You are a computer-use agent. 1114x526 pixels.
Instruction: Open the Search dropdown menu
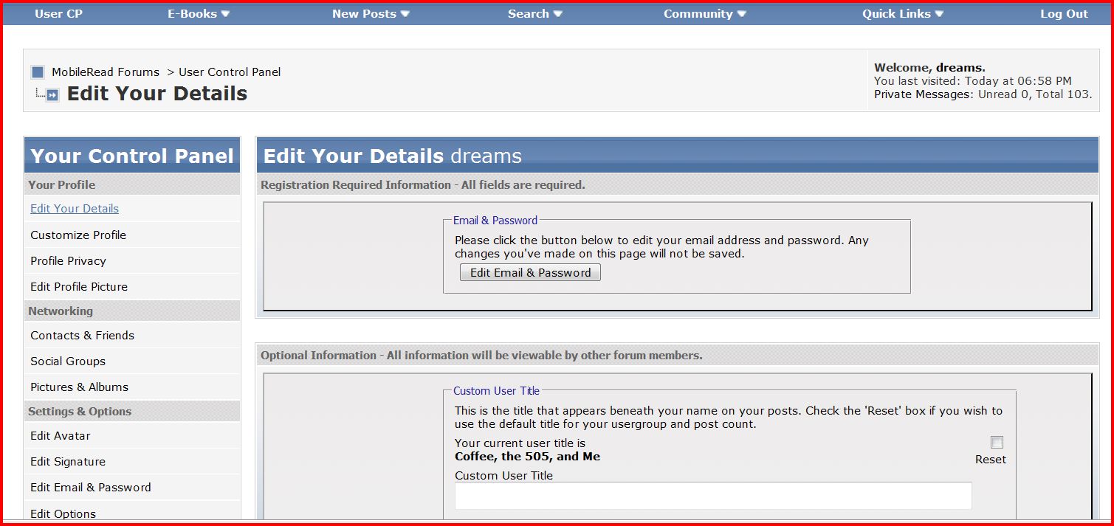(535, 14)
